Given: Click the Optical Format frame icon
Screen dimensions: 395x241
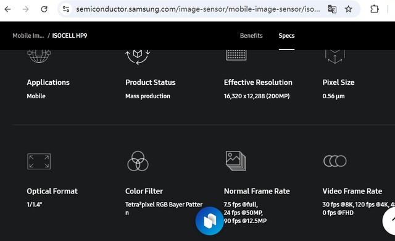Looking at the screenshot, I should [x=39, y=161].
